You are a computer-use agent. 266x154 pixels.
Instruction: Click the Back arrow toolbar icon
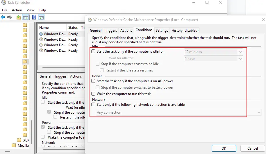(3, 17)
